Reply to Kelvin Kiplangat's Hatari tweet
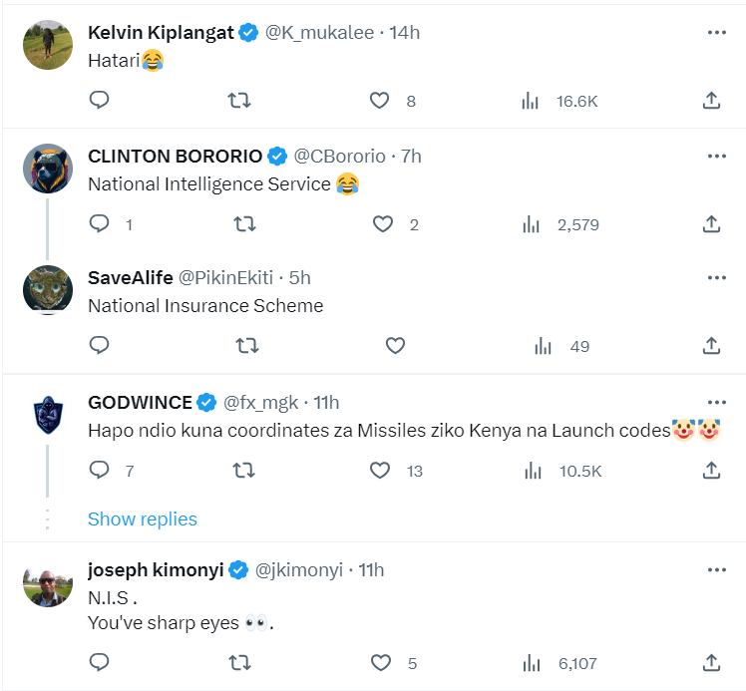 tap(99, 100)
